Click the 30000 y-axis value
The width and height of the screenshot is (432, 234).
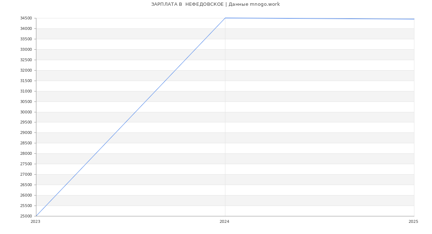pos(26,112)
